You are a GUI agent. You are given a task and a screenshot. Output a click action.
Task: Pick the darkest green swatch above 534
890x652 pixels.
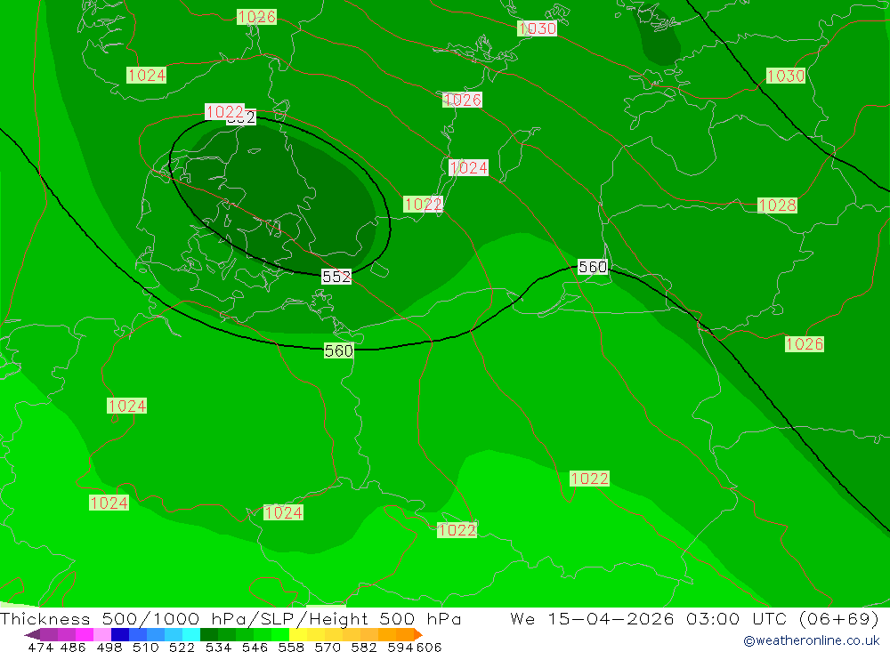pyautogui.click(x=209, y=634)
